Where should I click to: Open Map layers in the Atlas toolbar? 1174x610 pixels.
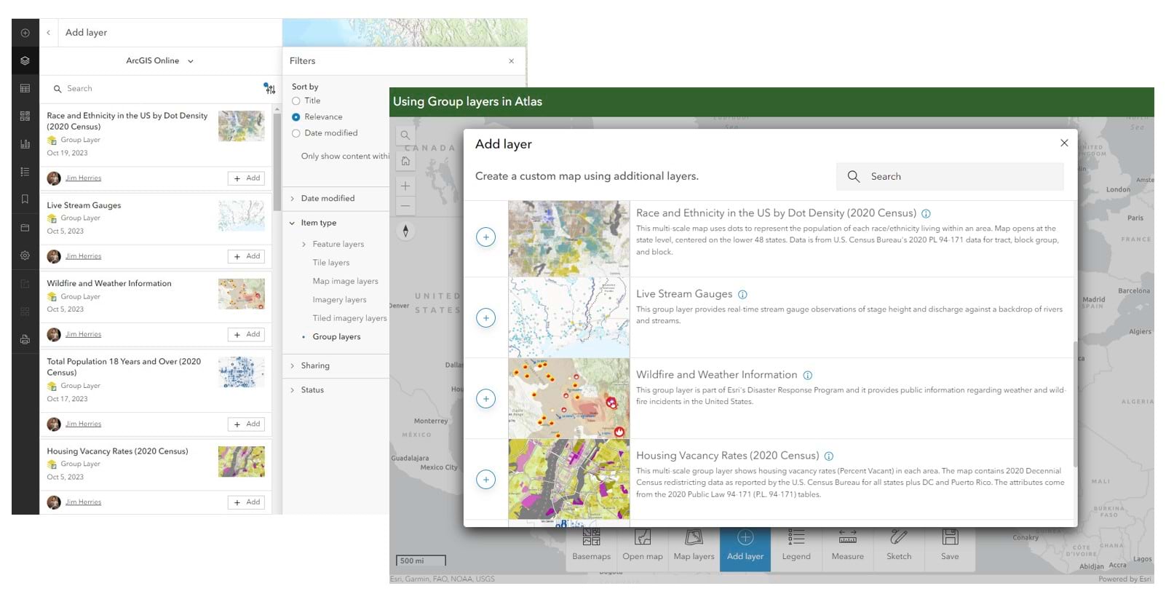[694, 545]
